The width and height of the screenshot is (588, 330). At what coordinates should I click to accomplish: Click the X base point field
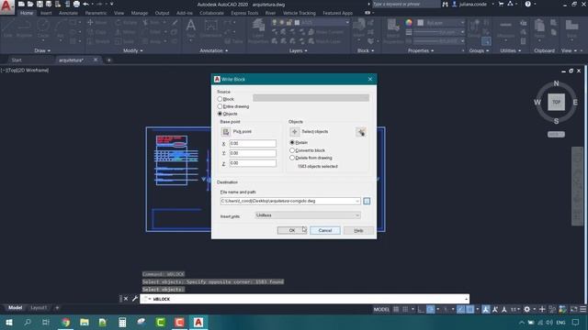[253, 143]
